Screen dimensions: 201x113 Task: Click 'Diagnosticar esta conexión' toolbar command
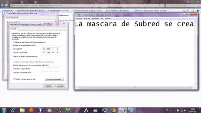[58, 11]
